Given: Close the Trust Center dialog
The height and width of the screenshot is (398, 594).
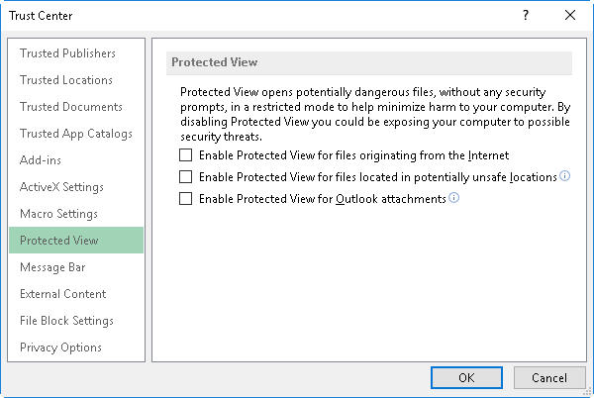Looking at the screenshot, I should click(569, 15).
